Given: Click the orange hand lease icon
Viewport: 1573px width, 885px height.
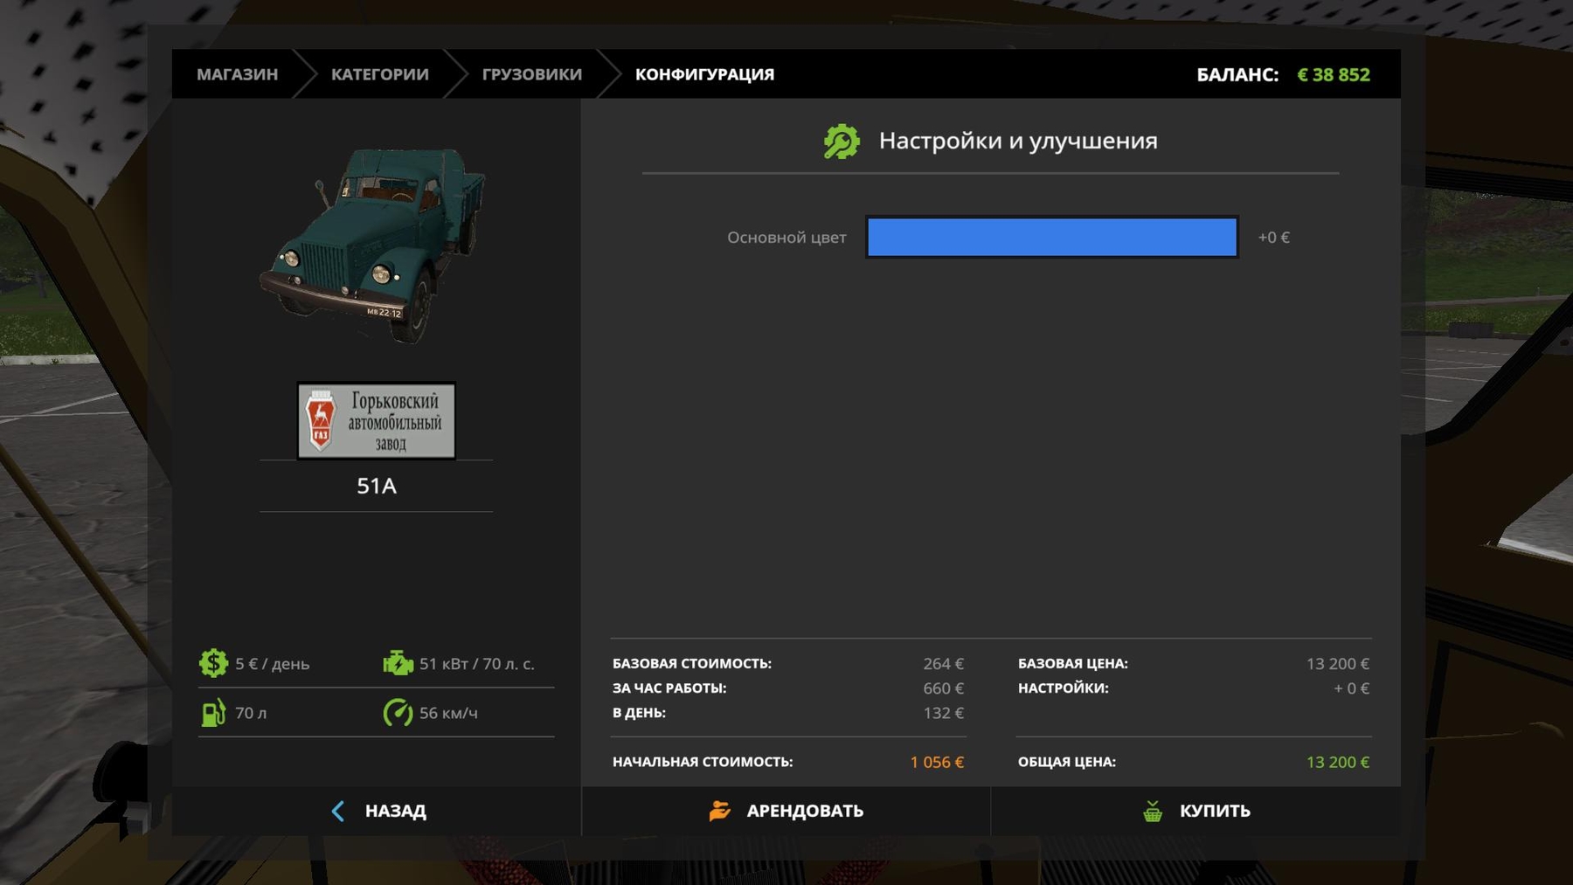Looking at the screenshot, I should 719,811.
